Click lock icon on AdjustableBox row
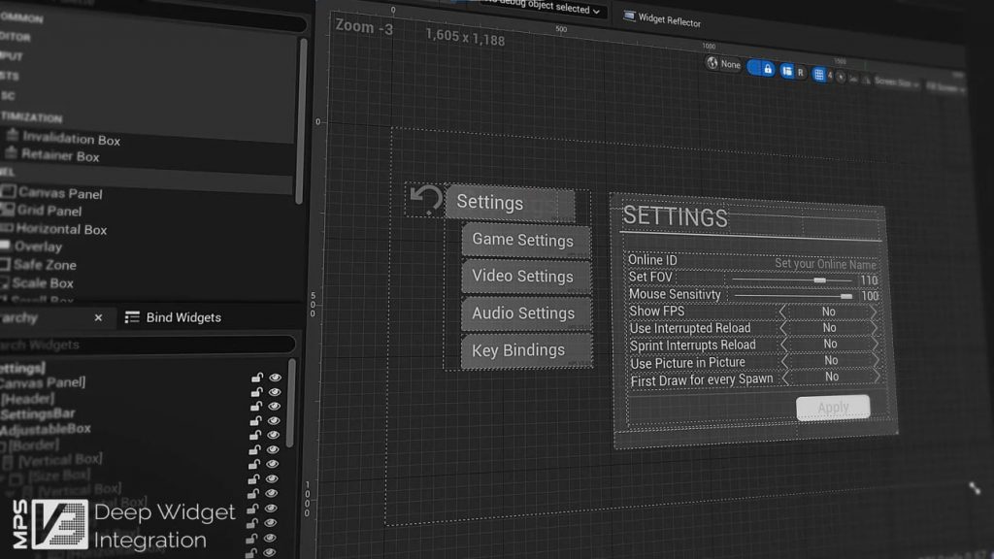 click(255, 435)
